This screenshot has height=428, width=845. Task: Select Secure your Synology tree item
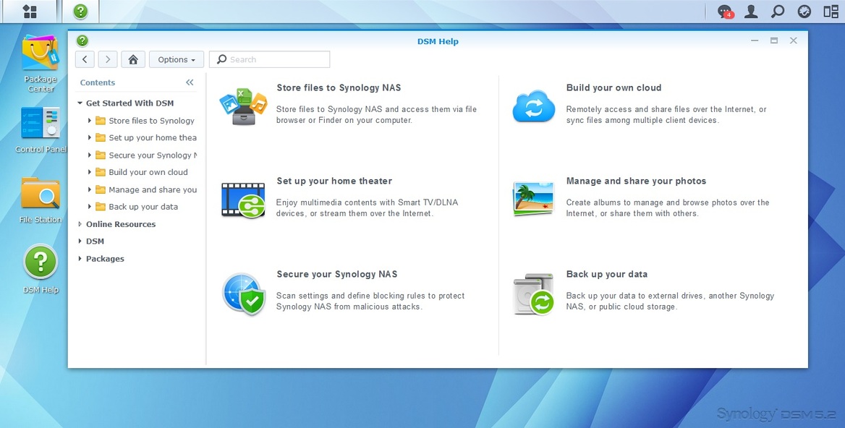click(x=153, y=155)
